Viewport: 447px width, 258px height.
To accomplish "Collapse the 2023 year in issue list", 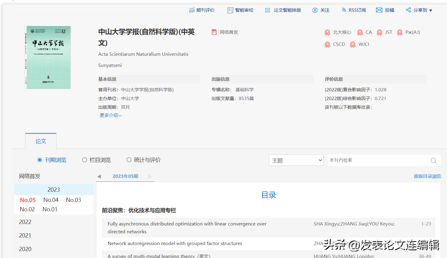I will coord(54,190).
